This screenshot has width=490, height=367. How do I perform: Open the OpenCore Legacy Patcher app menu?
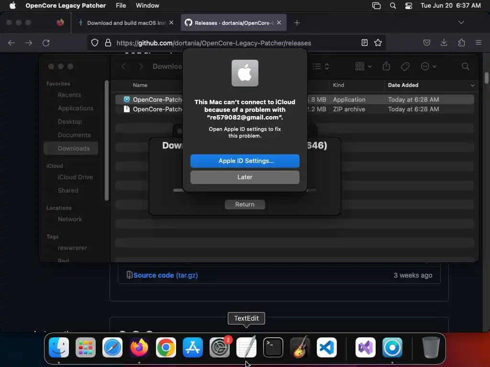[66, 5]
